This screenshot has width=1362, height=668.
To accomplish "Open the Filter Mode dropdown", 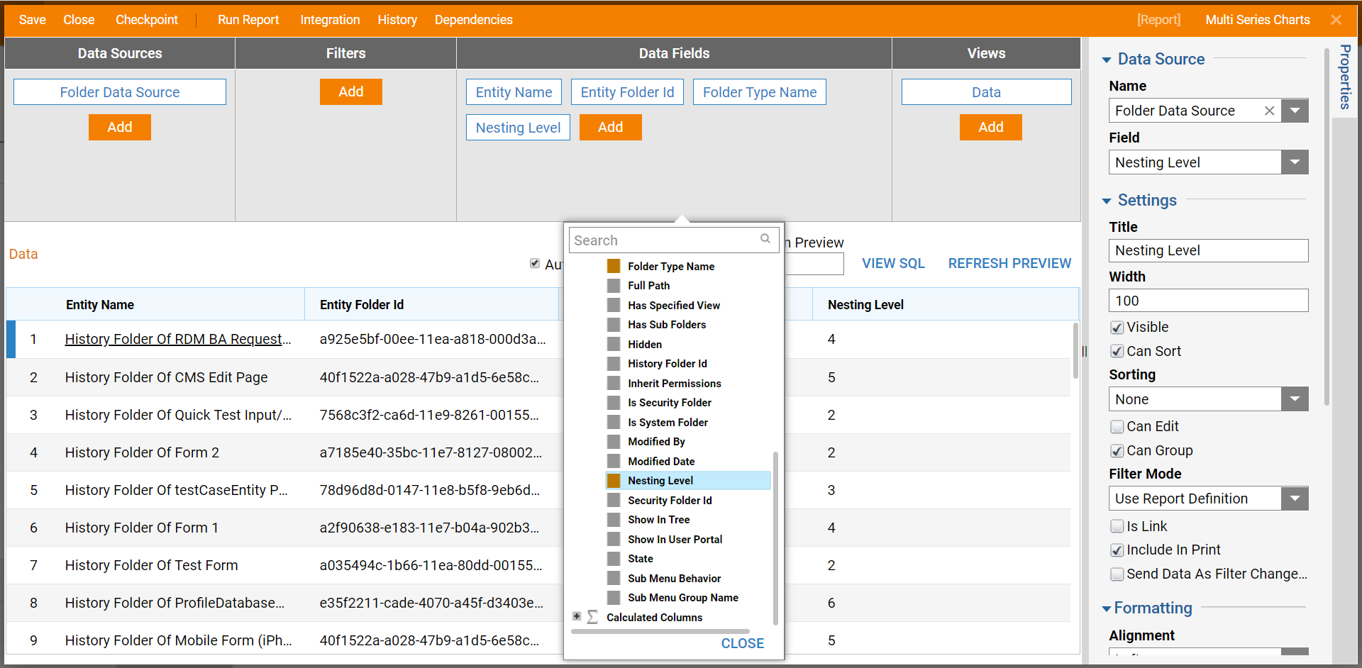I will point(1295,499).
